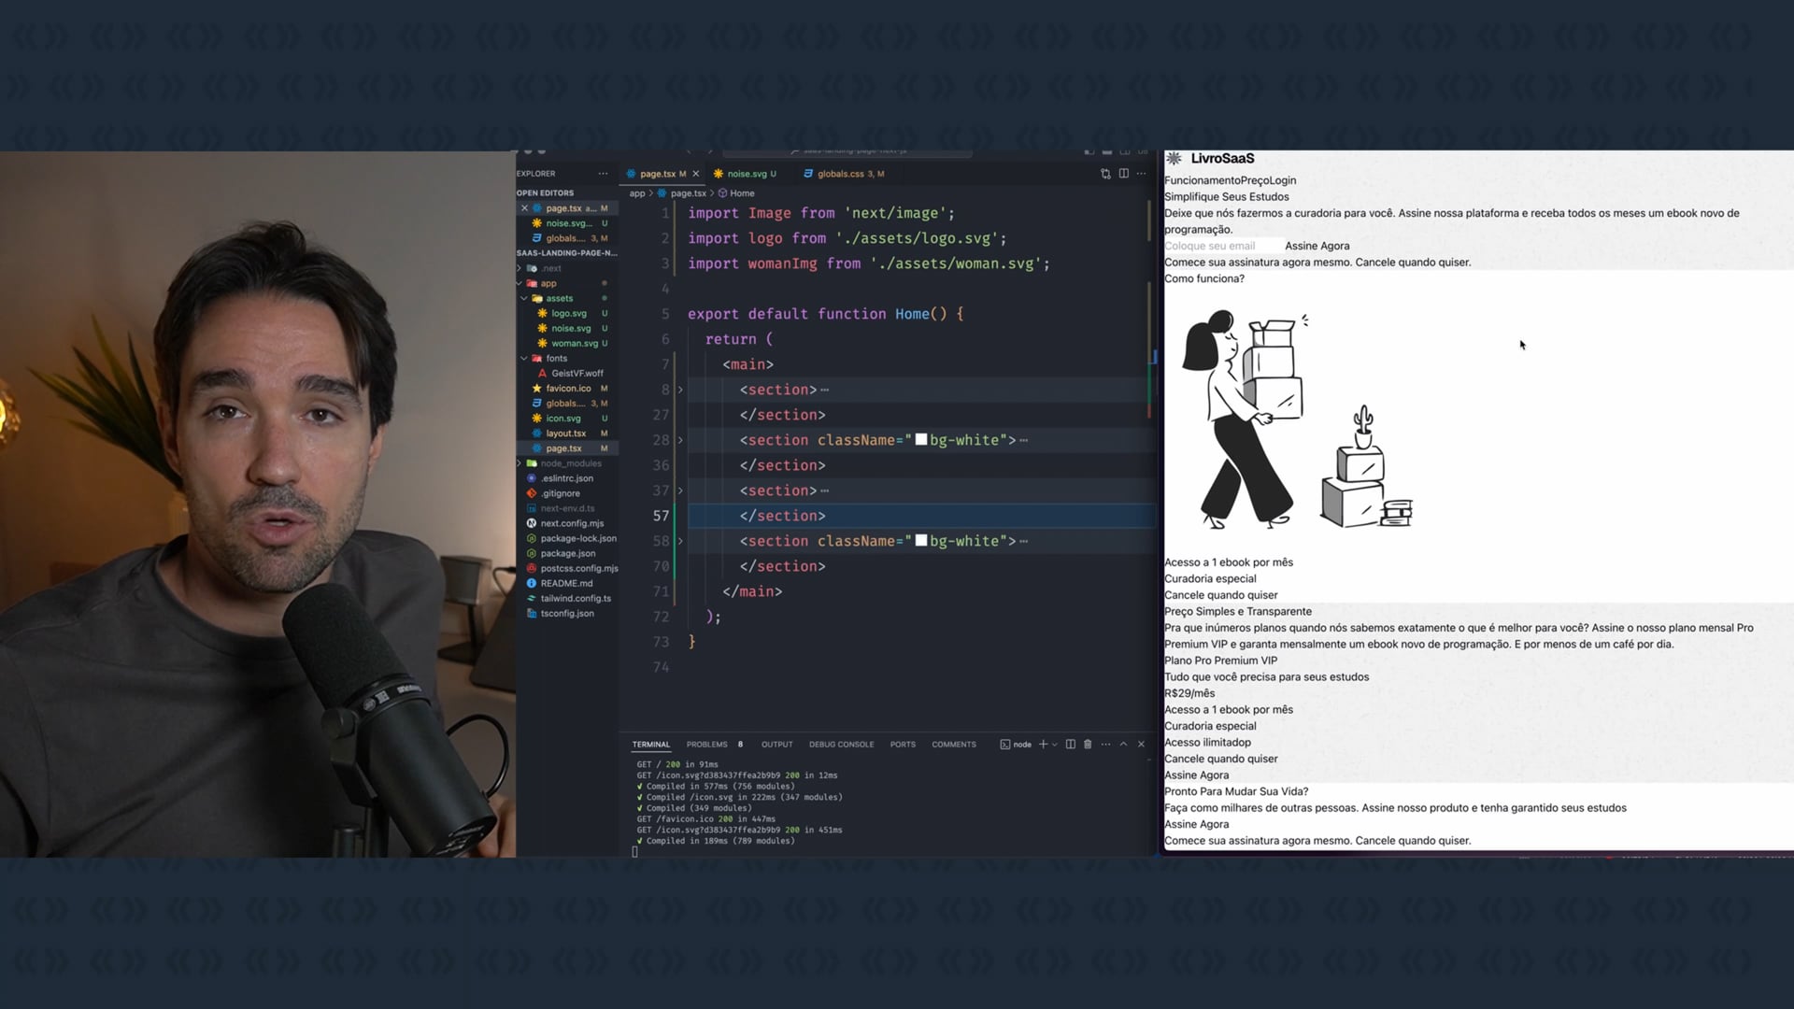Split the terminal panel

pyautogui.click(x=1071, y=745)
